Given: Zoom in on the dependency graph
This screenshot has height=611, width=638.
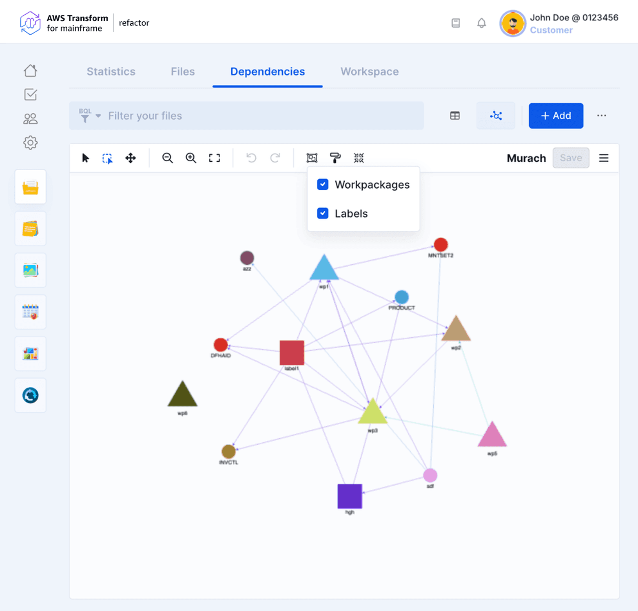Looking at the screenshot, I should point(191,158).
